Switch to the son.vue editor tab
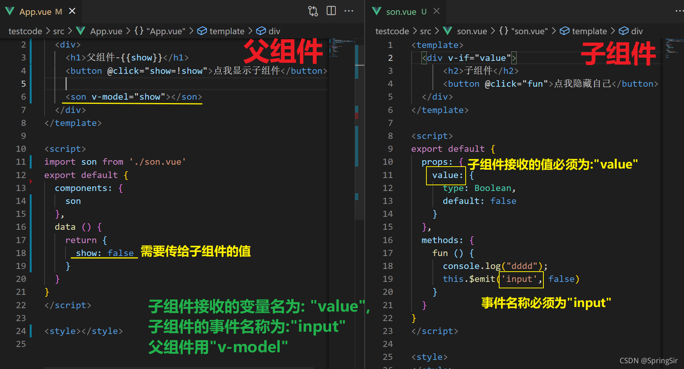Viewport: 684px width, 369px height. tap(406, 11)
